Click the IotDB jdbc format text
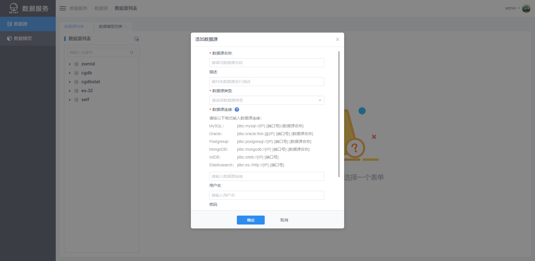Image resolution: width=535 pixels, height=261 pixels. [x=258, y=157]
